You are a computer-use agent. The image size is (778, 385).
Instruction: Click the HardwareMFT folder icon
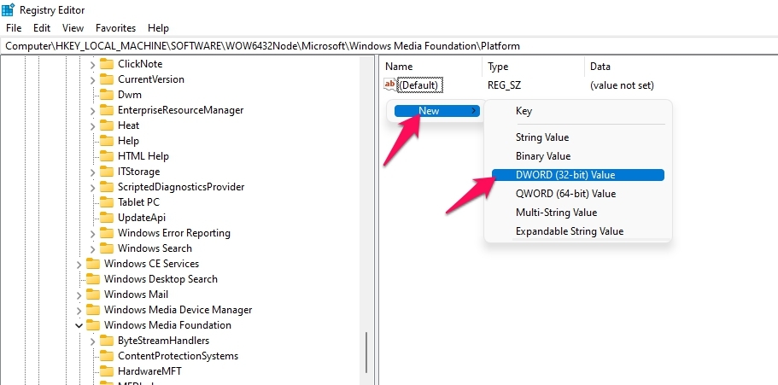107,371
